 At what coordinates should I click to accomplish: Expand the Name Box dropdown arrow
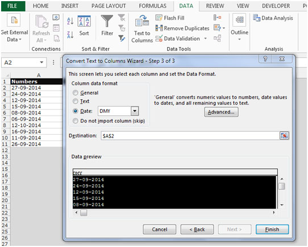(41, 62)
